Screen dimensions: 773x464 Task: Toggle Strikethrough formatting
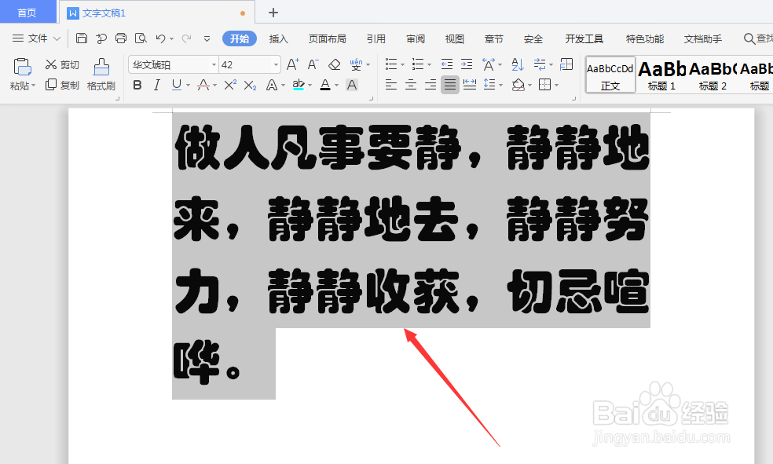[x=203, y=86]
